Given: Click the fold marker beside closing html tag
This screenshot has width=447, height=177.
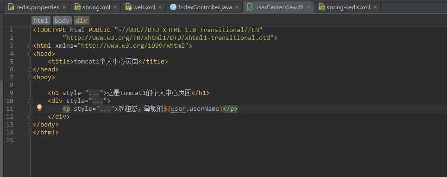Looking at the screenshot, I should (30, 133).
